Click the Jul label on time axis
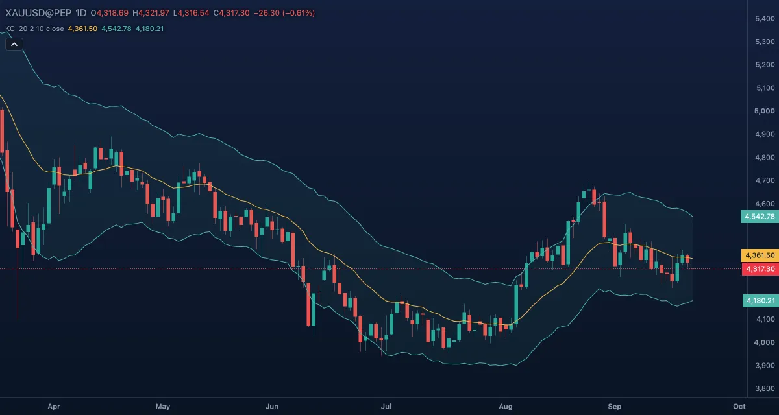 pyautogui.click(x=386, y=407)
